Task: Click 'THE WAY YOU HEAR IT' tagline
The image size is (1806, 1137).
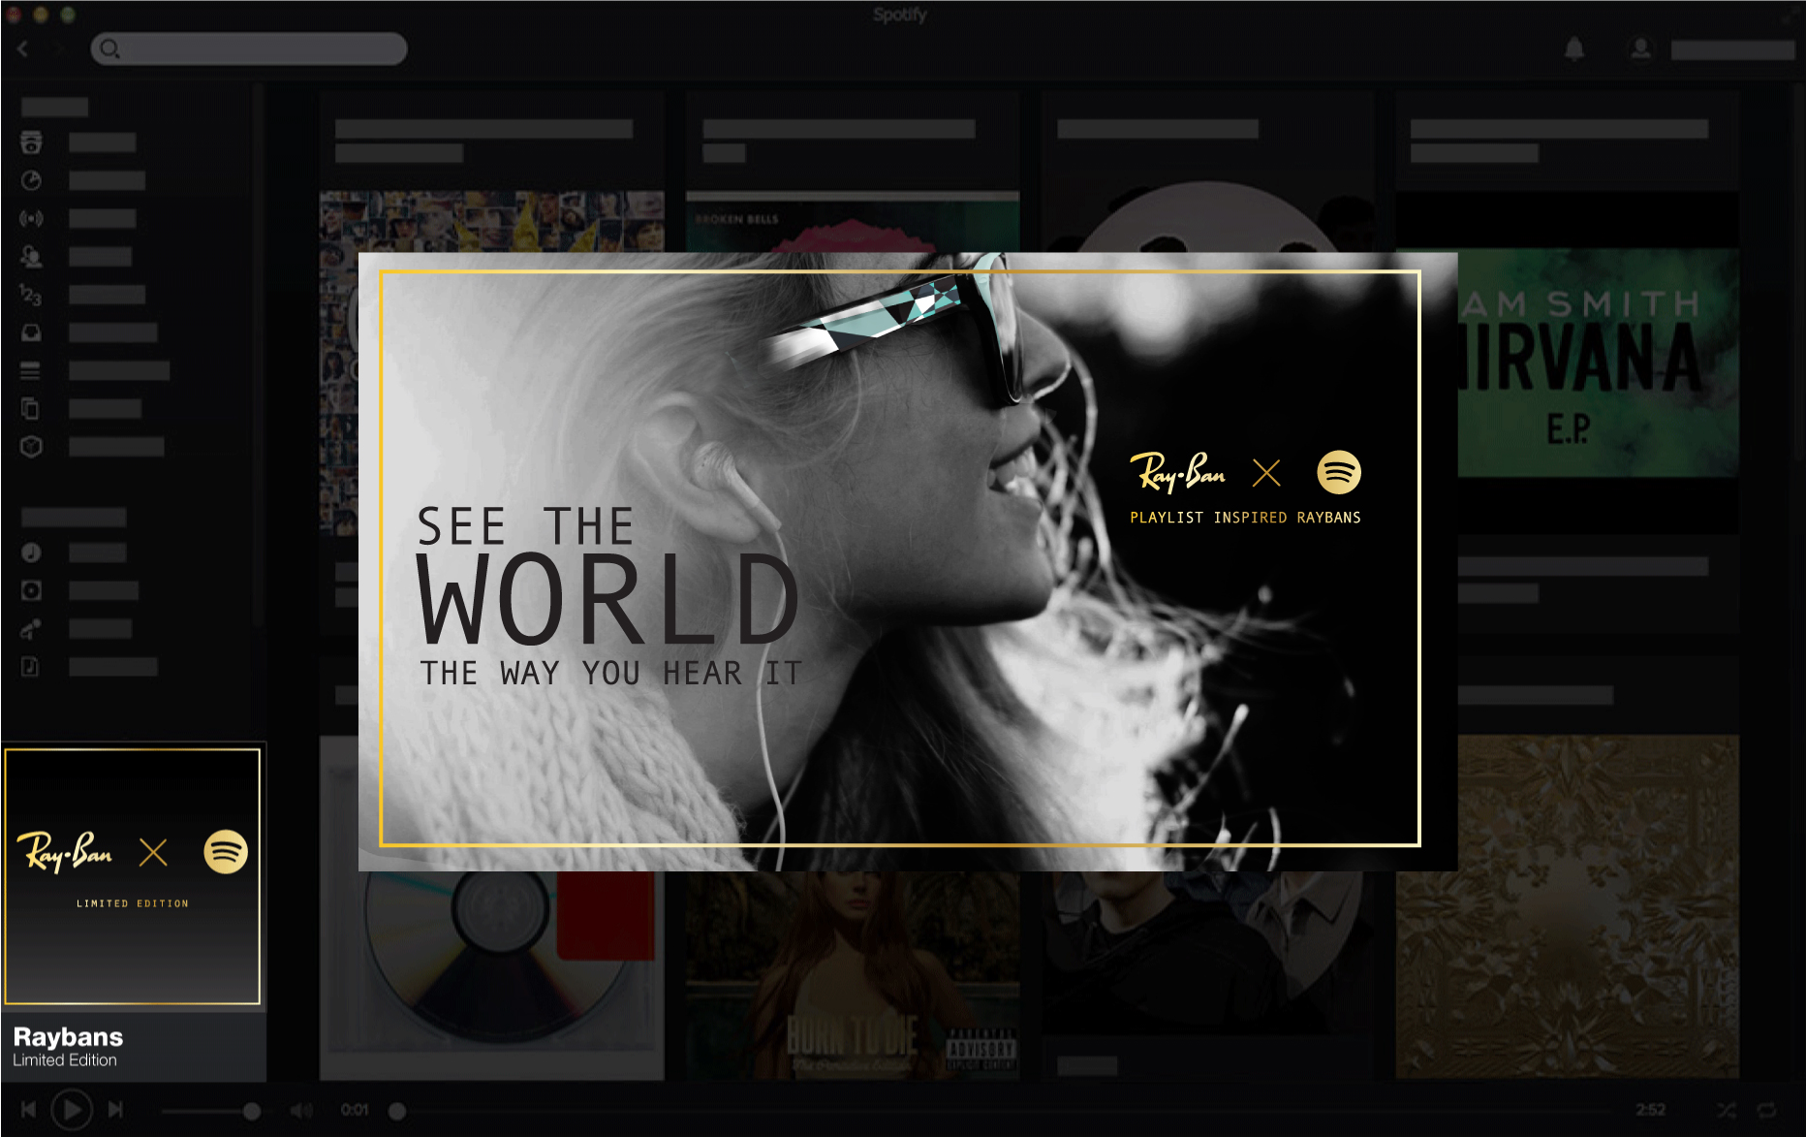Action: click(610, 673)
